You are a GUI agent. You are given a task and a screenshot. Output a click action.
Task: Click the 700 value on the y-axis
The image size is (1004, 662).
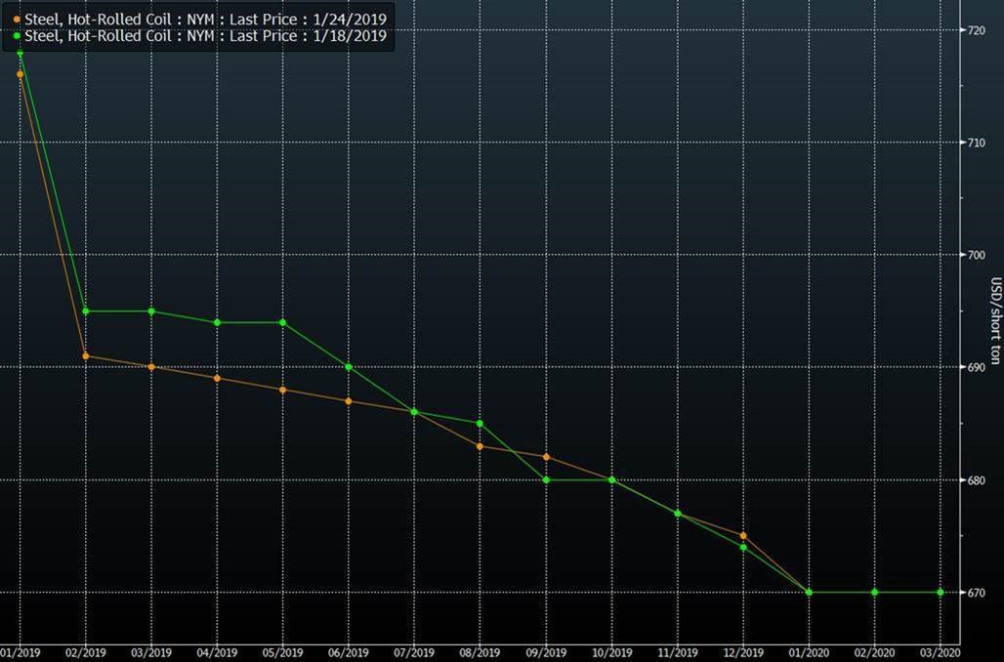[x=975, y=255]
